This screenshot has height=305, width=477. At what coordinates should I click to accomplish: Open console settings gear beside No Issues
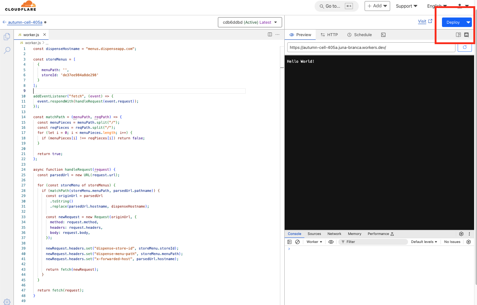pyautogui.click(x=469, y=242)
